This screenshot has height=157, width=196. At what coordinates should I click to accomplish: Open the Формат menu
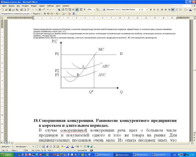34,6
